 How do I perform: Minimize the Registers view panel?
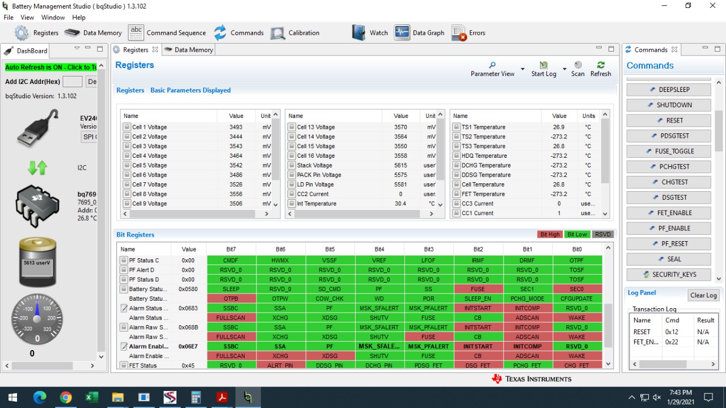600,49
